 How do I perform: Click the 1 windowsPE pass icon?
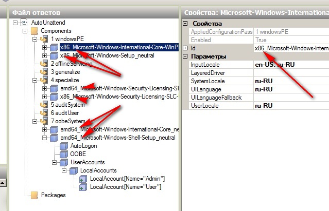[44, 39]
